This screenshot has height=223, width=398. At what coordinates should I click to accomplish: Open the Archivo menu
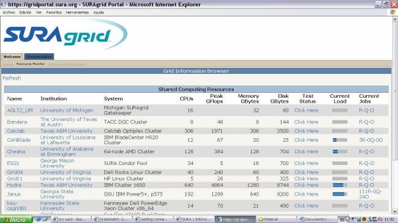pyautogui.click(x=9, y=12)
